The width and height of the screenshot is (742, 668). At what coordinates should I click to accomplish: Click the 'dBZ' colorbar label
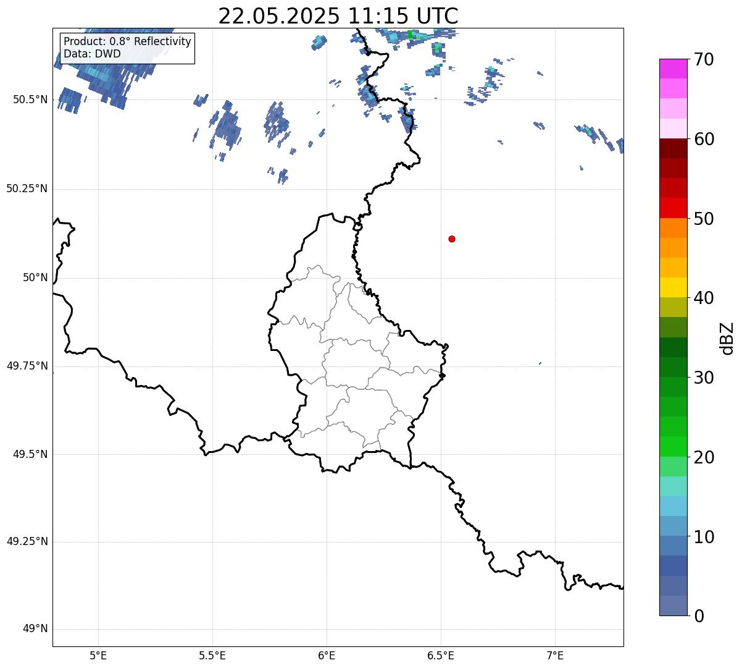click(727, 338)
